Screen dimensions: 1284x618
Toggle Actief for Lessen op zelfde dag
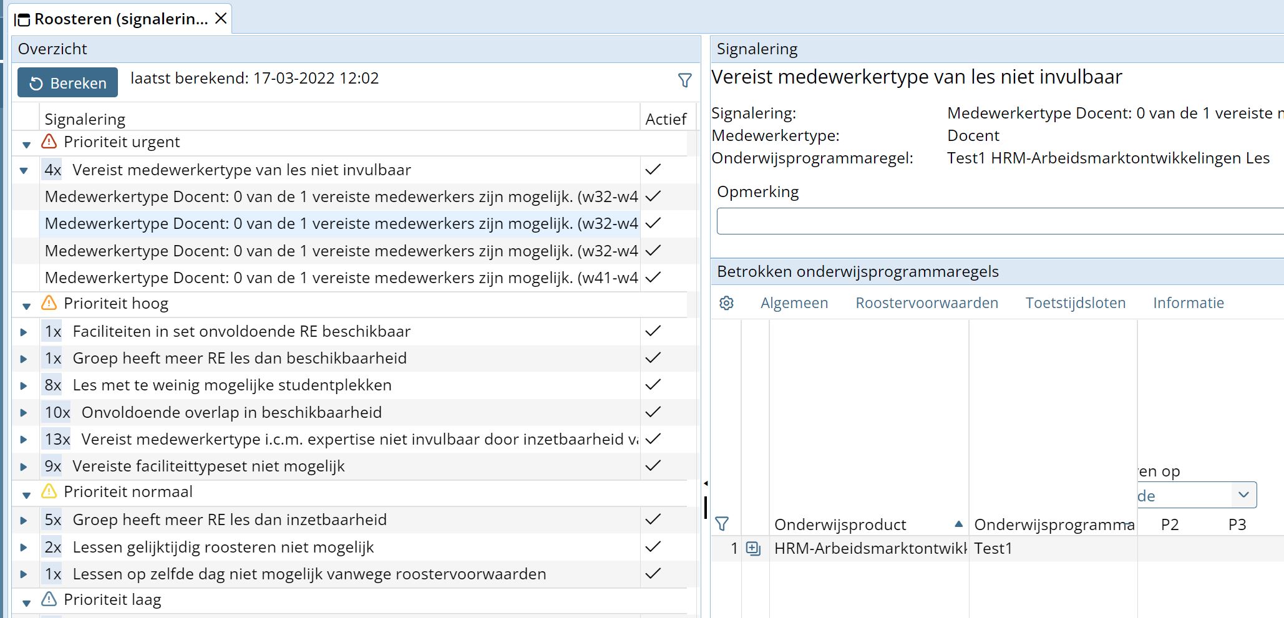(x=653, y=573)
